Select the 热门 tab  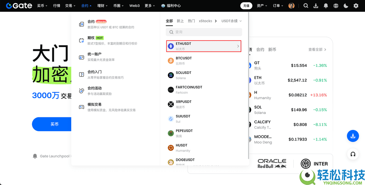click(x=191, y=21)
